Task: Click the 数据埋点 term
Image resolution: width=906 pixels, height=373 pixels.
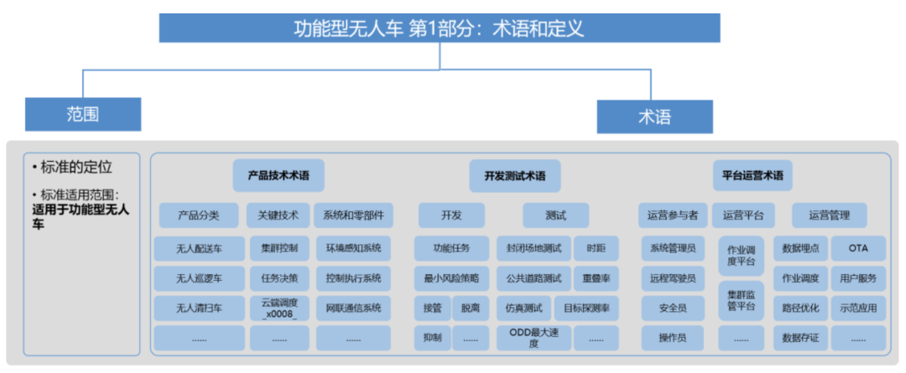Action: (x=801, y=249)
